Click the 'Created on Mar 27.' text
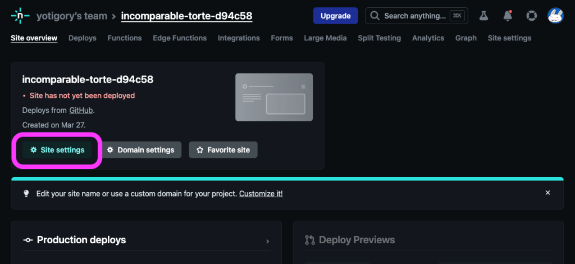Viewport: 575px width, 264px height. [x=54, y=125]
